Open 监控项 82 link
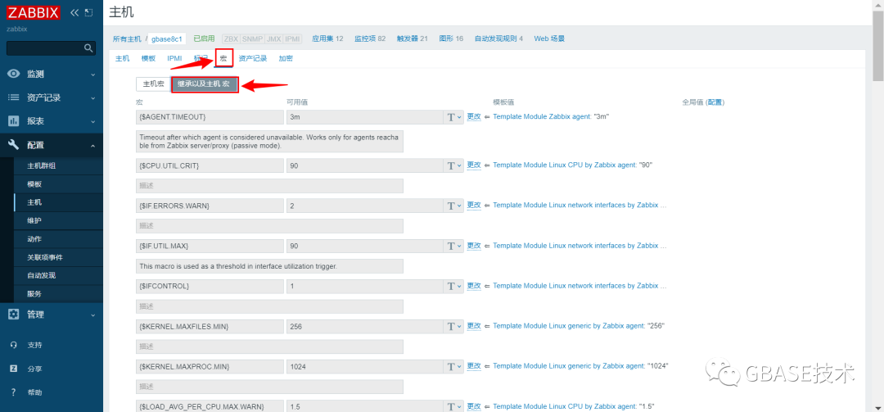 (x=370, y=39)
